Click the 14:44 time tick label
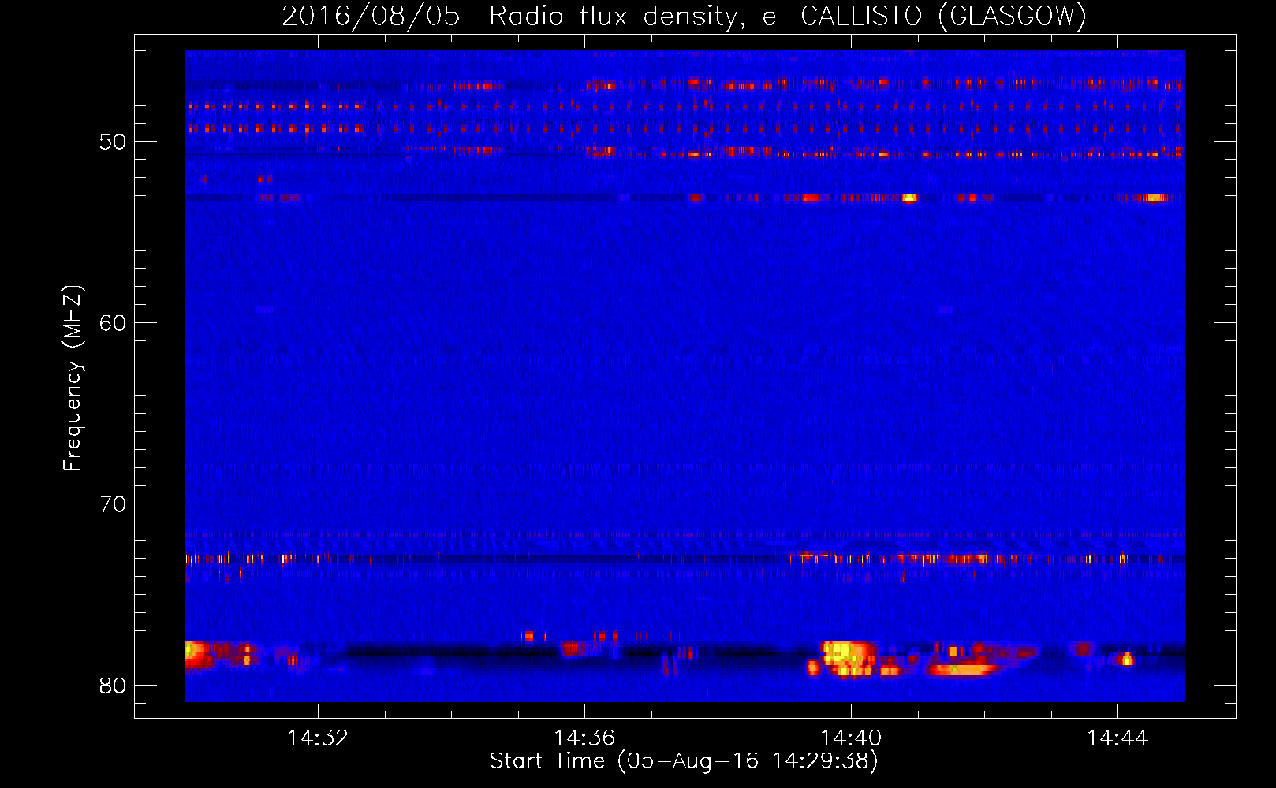 (1117, 738)
